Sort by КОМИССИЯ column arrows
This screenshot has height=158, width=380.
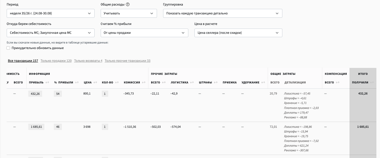[x=143, y=83]
